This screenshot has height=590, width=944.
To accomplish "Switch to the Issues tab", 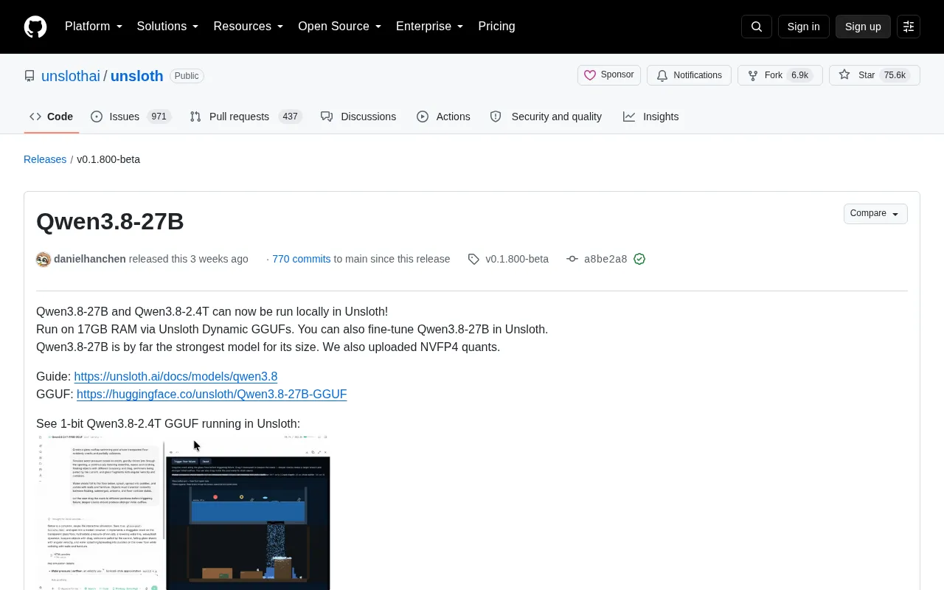I will pyautogui.click(x=131, y=117).
